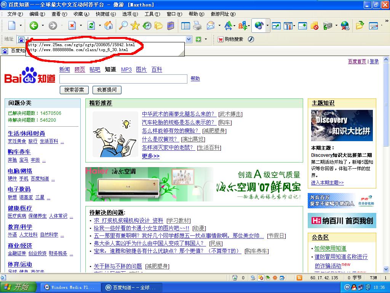390x293 pixels.
Task: Click the 开始 Start button
Action: 18,287
